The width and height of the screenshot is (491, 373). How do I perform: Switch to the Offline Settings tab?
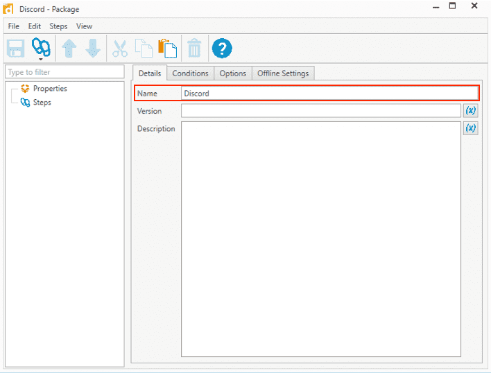coord(283,73)
